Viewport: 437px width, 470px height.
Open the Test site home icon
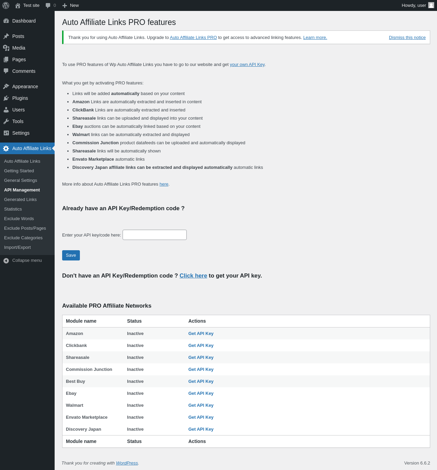click(18, 5)
